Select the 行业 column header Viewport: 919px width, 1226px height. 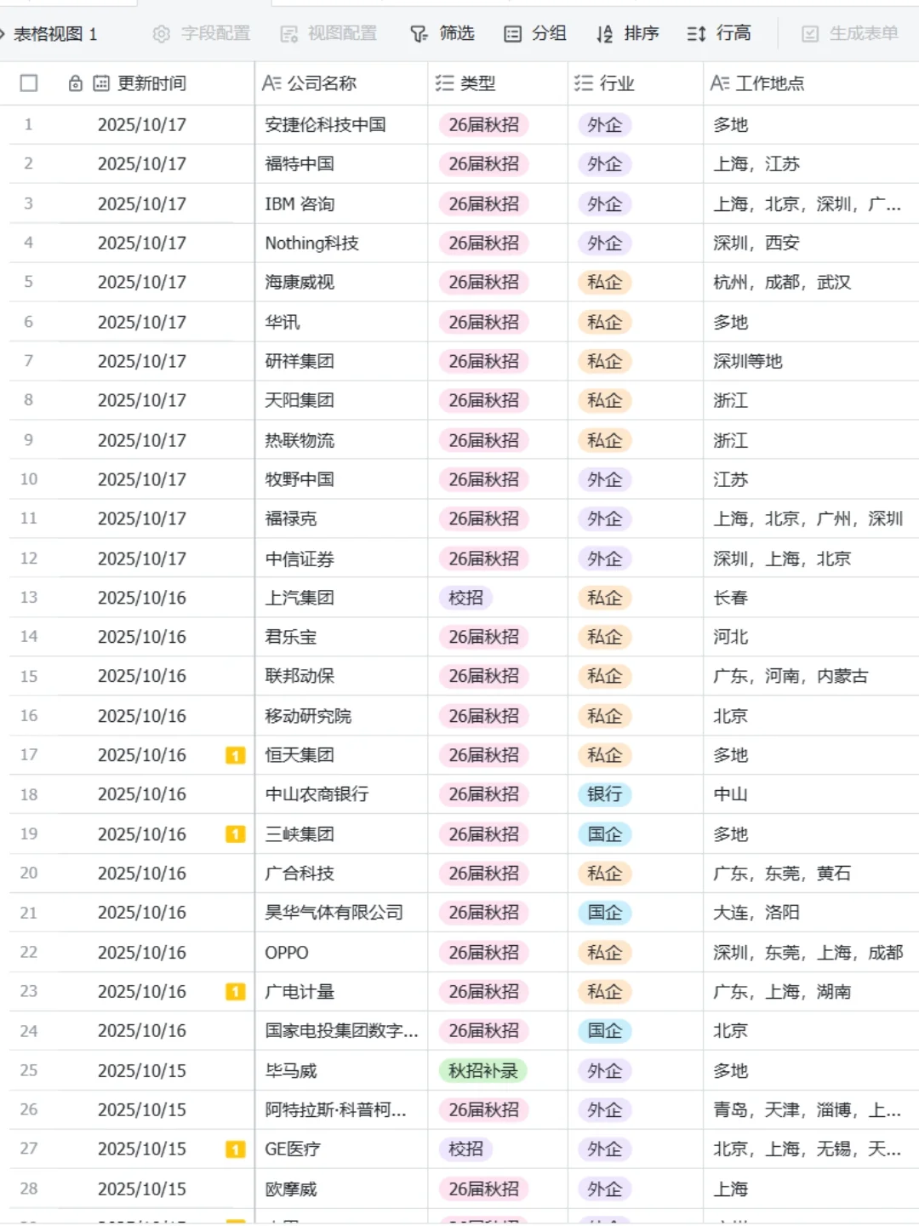pyautogui.click(x=636, y=83)
